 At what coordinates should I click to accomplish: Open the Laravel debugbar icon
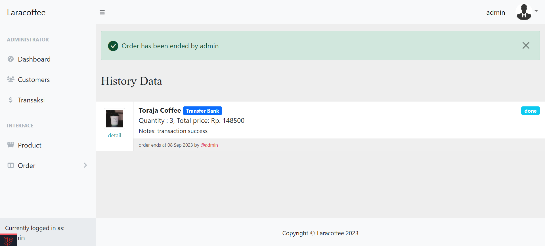[8, 241]
